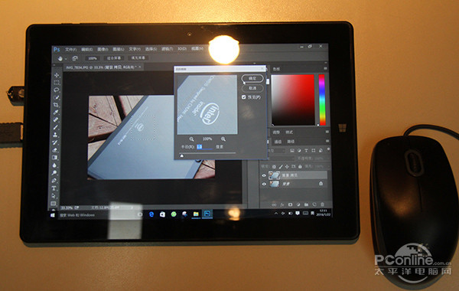Cancel the dialog with 取消 button
This screenshot has width=459, height=291.
tap(252, 88)
